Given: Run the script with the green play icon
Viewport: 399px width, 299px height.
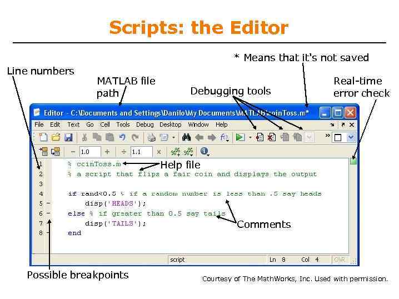Looking at the screenshot, I should (240, 137).
